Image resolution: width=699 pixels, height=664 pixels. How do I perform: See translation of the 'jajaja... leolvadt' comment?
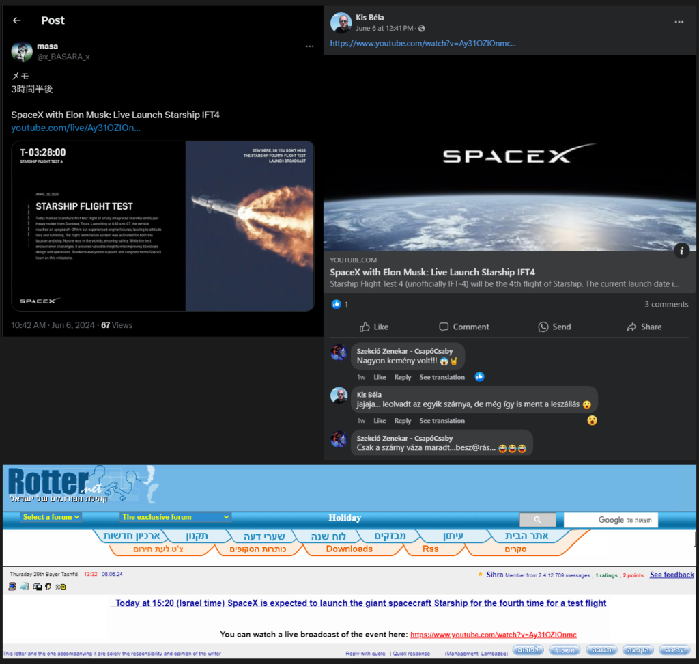tap(442, 421)
